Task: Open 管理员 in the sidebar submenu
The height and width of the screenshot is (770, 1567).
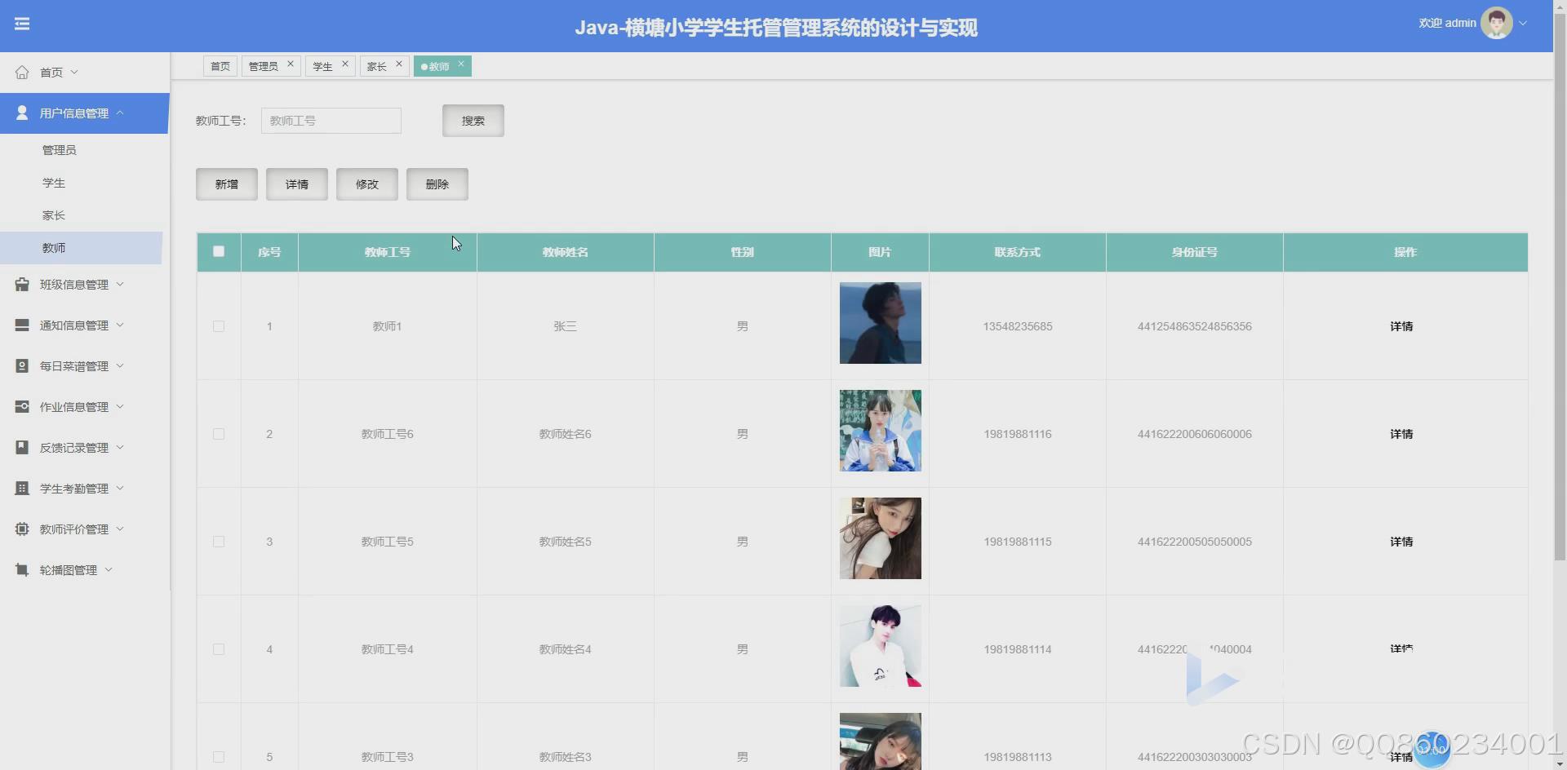Action: pos(60,150)
